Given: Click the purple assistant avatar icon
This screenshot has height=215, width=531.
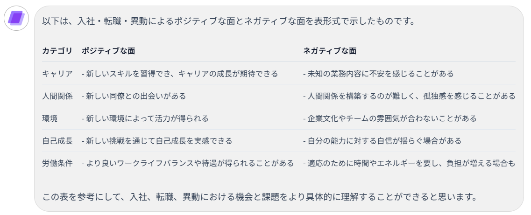Looking at the screenshot, I should 16,18.
